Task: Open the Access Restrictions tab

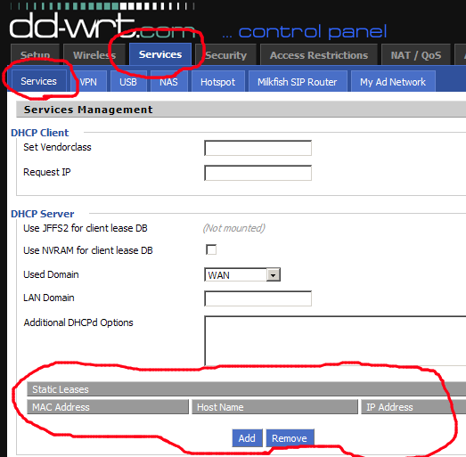Action: click(x=319, y=54)
